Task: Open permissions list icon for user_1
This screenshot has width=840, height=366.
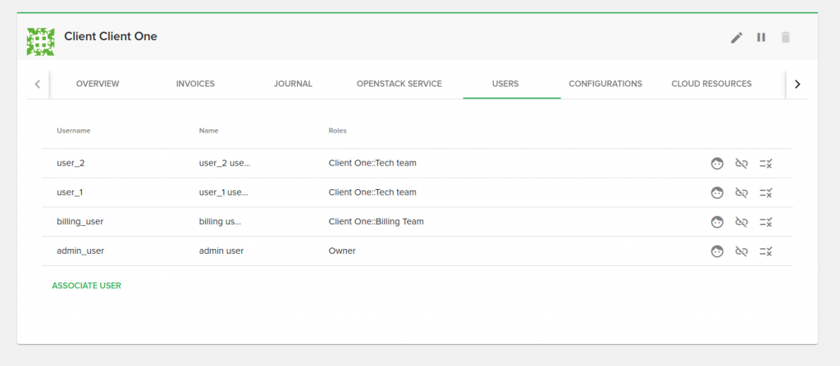Action: [765, 192]
